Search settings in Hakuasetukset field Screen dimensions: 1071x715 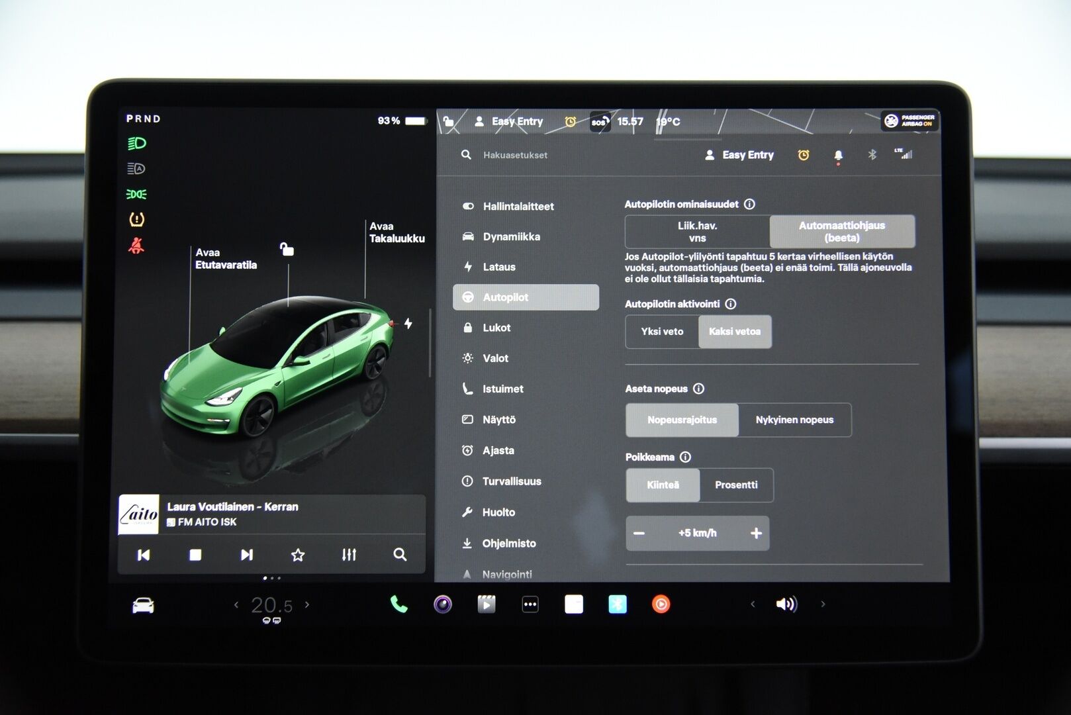click(x=516, y=155)
